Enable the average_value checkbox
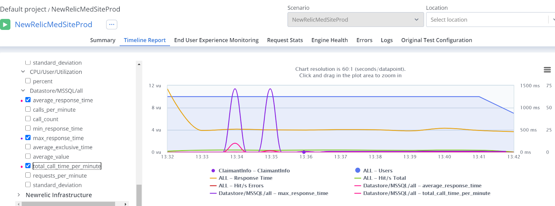This screenshot has height=206, width=555. 28,156
